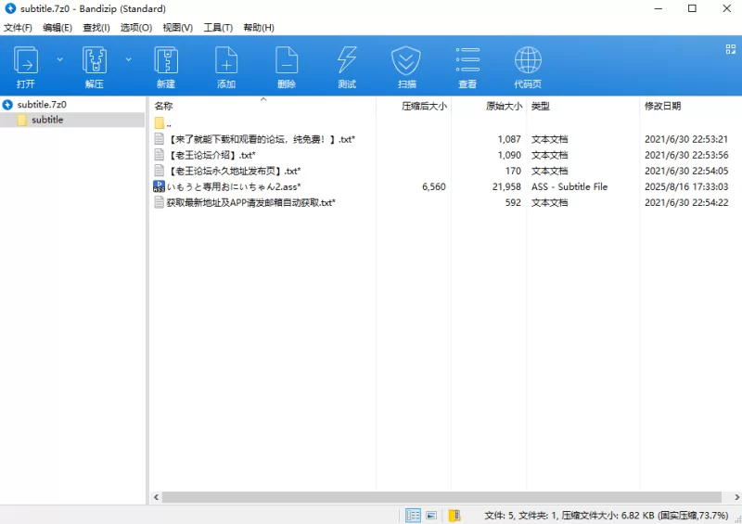Open the 查找(I) menu

(x=96, y=28)
